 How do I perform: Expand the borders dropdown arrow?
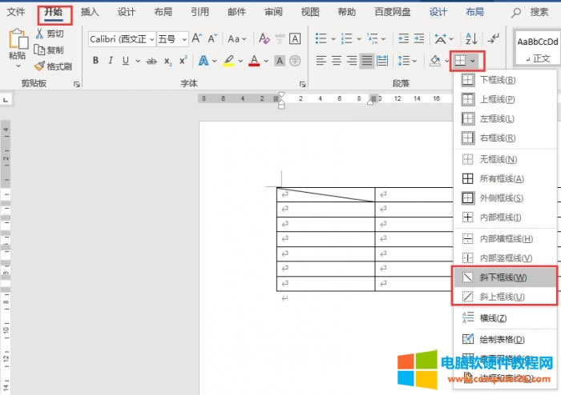[x=475, y=61]
